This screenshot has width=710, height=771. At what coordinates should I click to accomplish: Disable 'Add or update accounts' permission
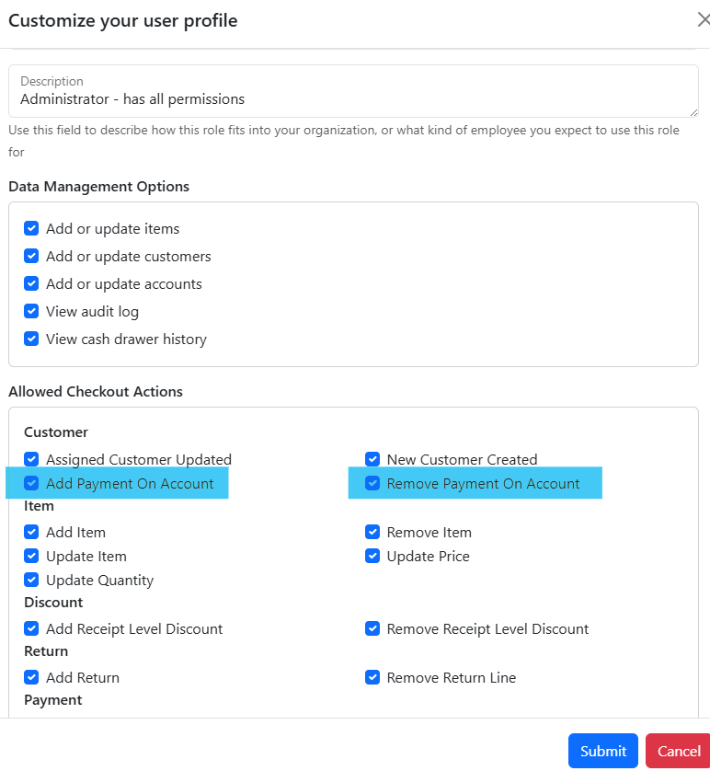(x=30, y=283)
